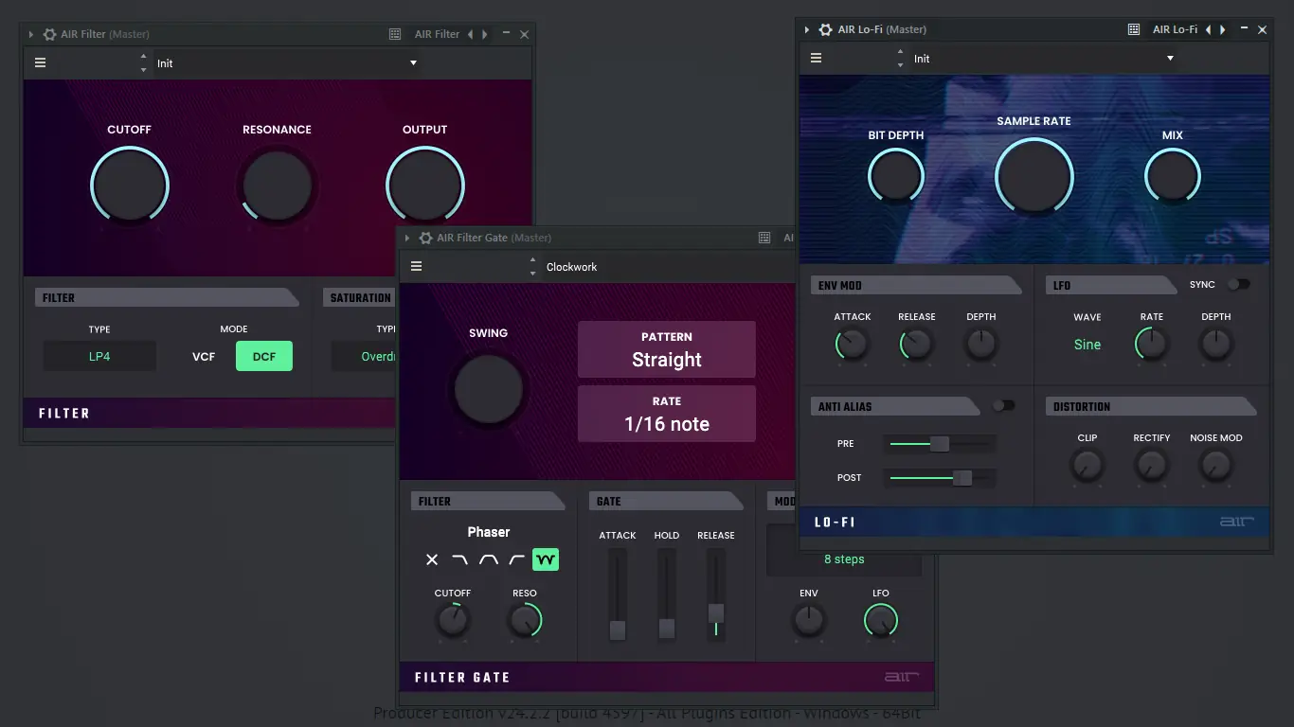1294x727 pixels.
Task: Open the saturation type selector in AIR Filter
Action: coord(364,356)
